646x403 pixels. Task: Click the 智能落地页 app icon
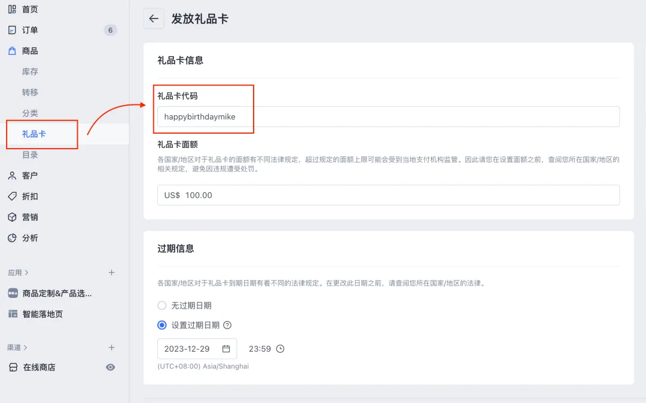coord(13,314)
